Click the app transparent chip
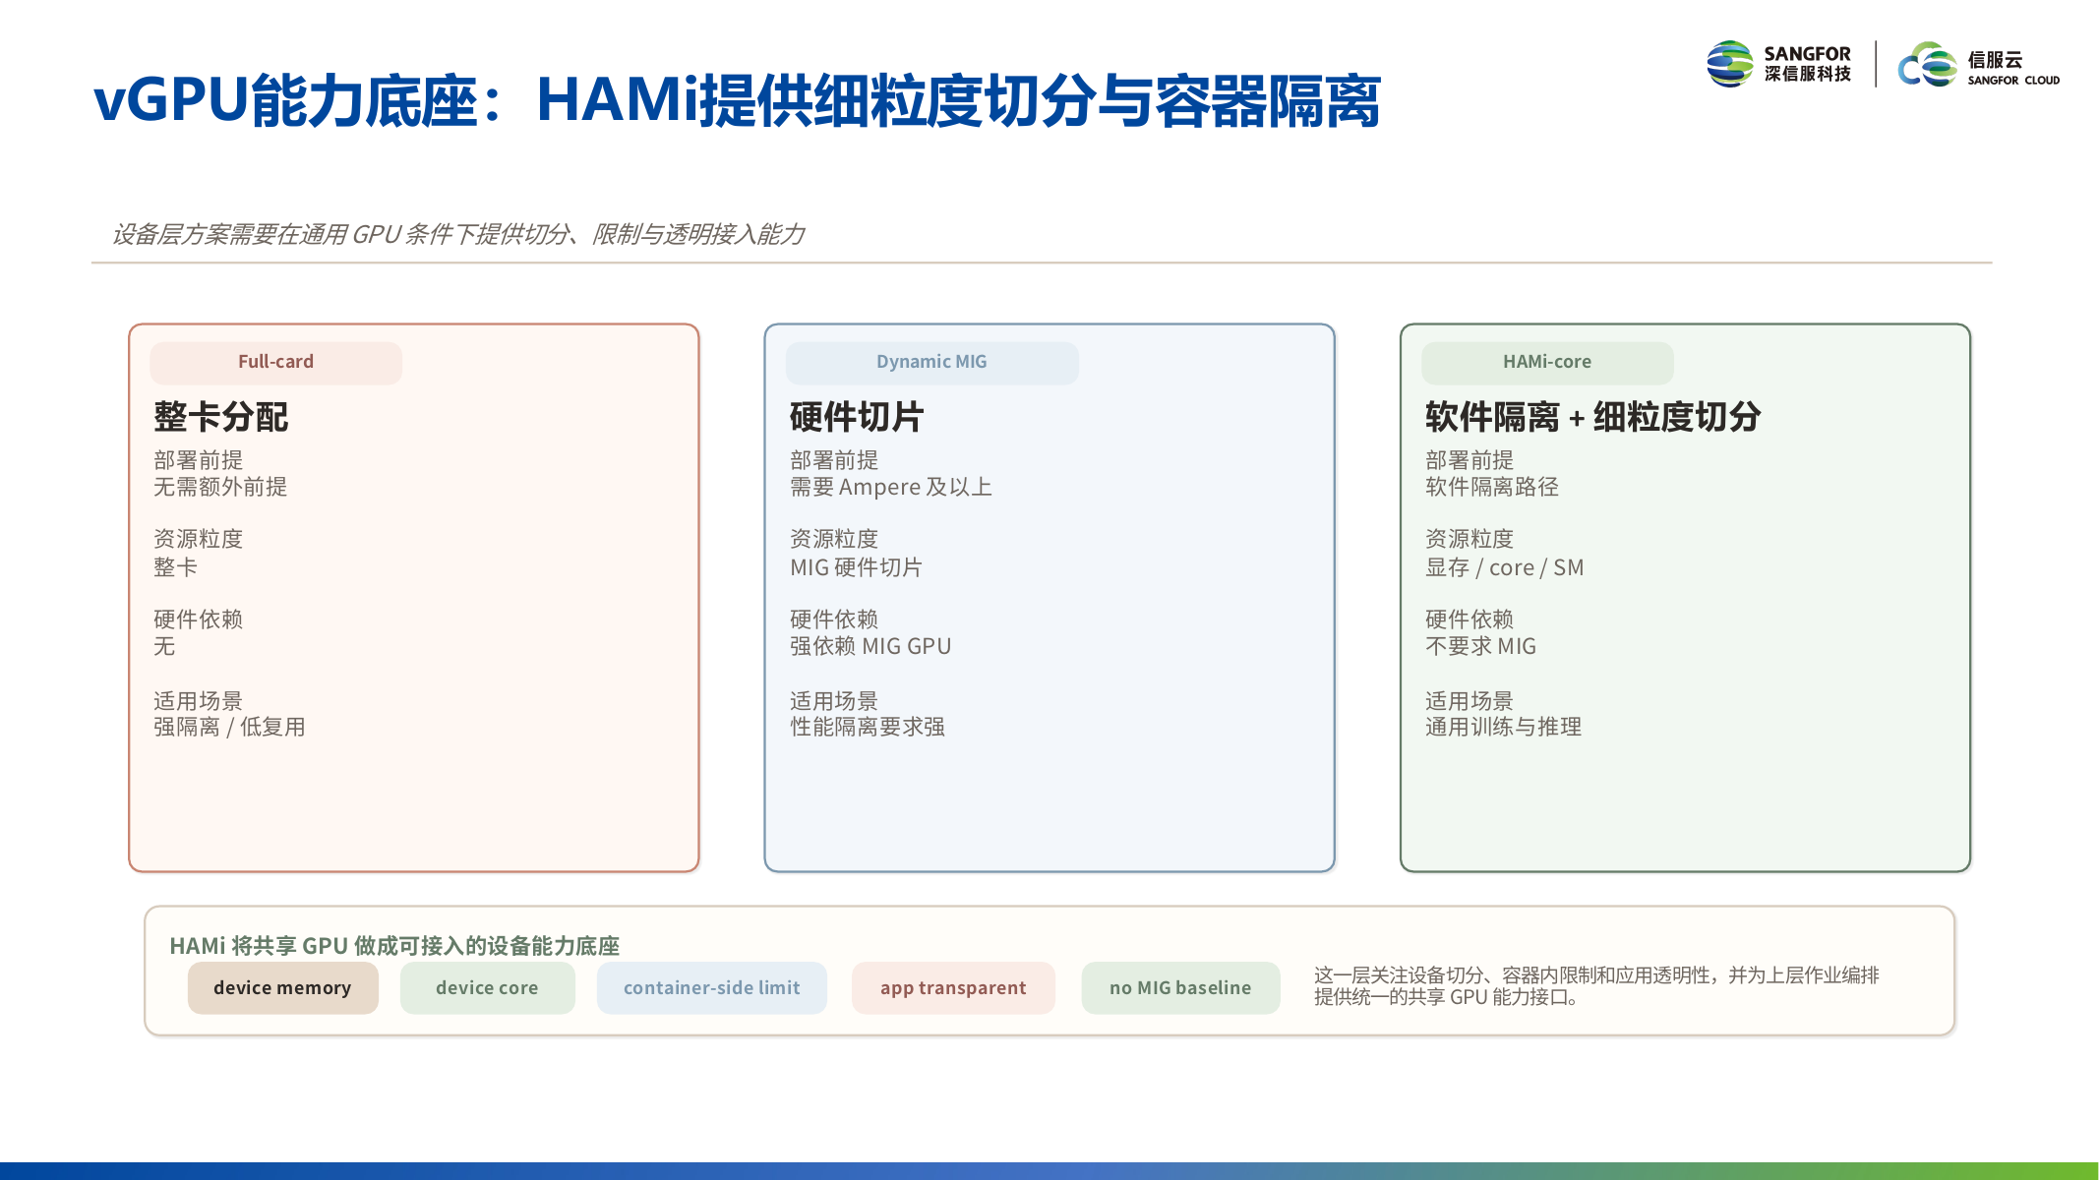The image size is (2099, 1180). click(953, 987)
